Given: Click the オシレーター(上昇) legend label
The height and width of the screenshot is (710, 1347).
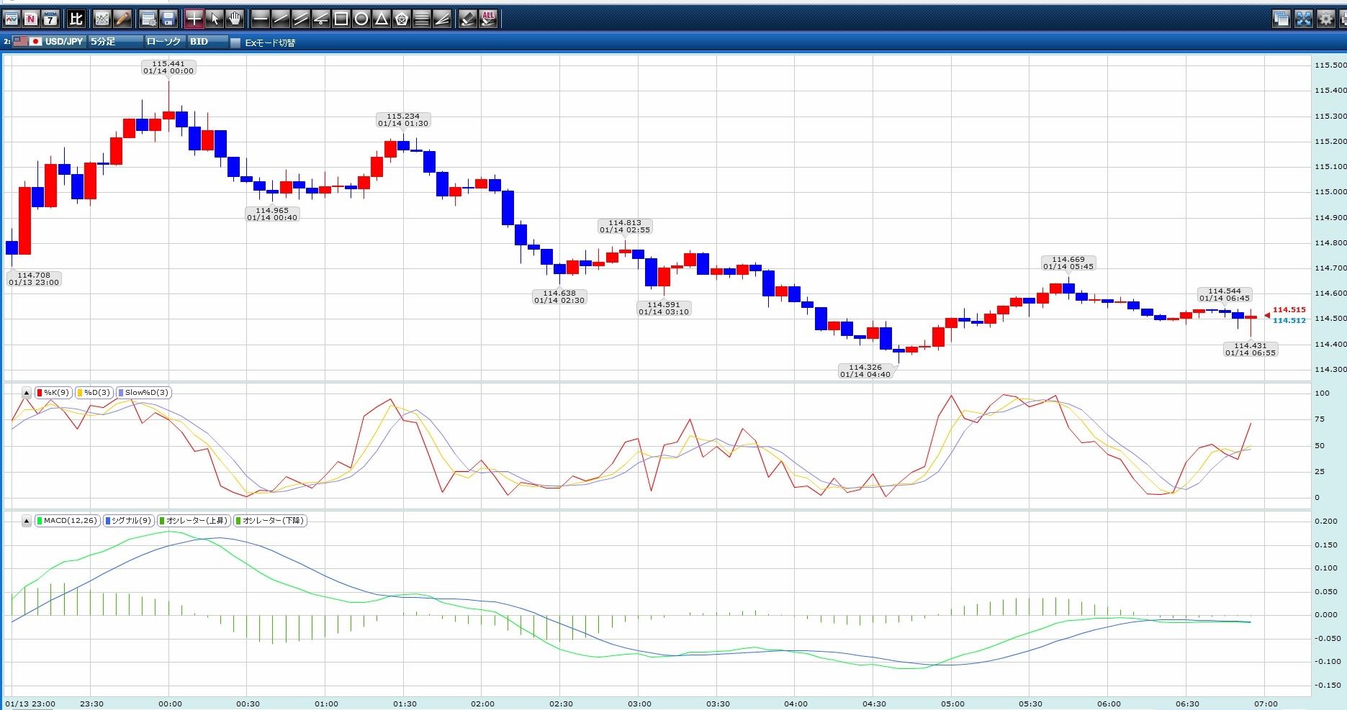Looking at the screenshot, I should click(x=194, y=521).
